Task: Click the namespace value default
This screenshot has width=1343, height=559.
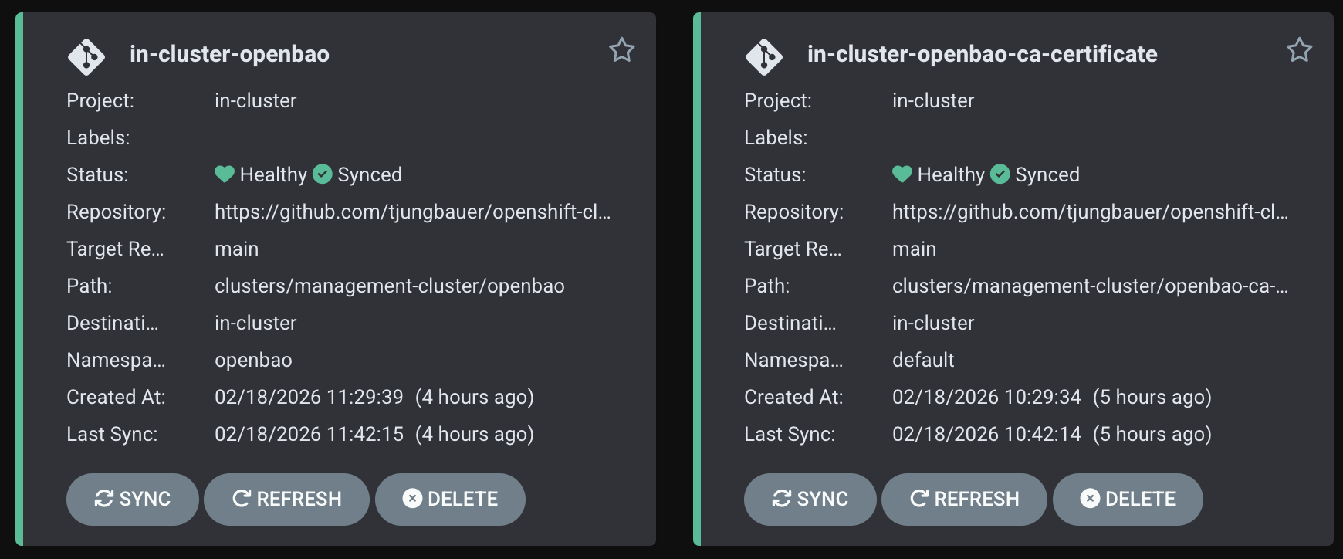Action: coord(924,361)
